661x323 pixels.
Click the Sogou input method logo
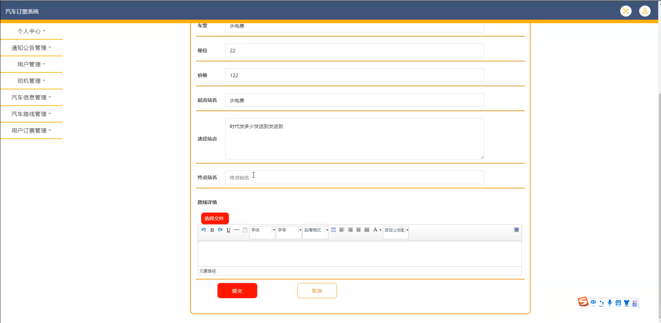point(583,302)
